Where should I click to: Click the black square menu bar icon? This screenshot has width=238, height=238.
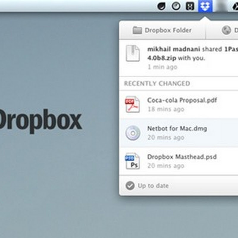pos(190,7)
